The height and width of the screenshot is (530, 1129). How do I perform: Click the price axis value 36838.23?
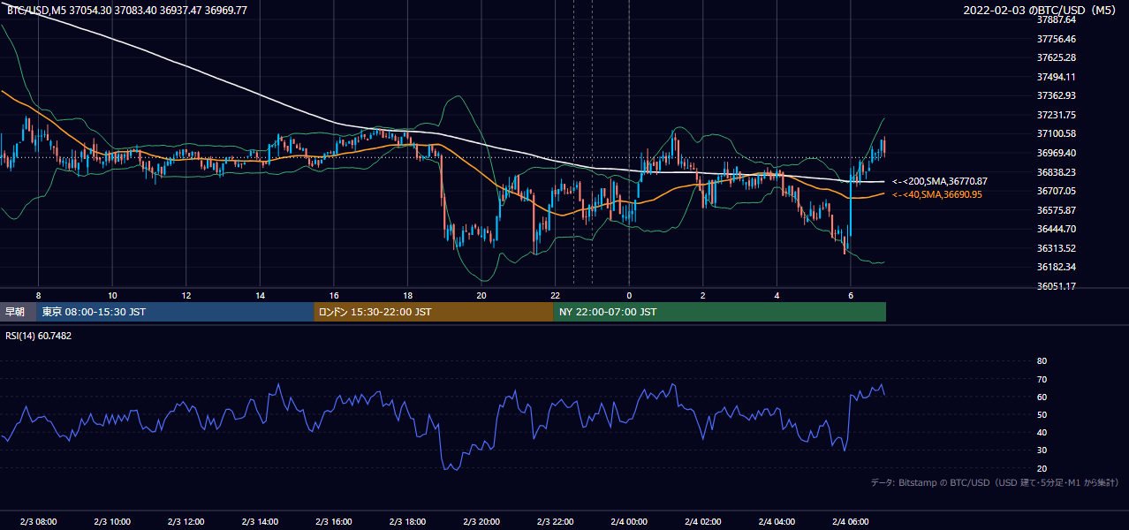click(x=1057, y=172)
